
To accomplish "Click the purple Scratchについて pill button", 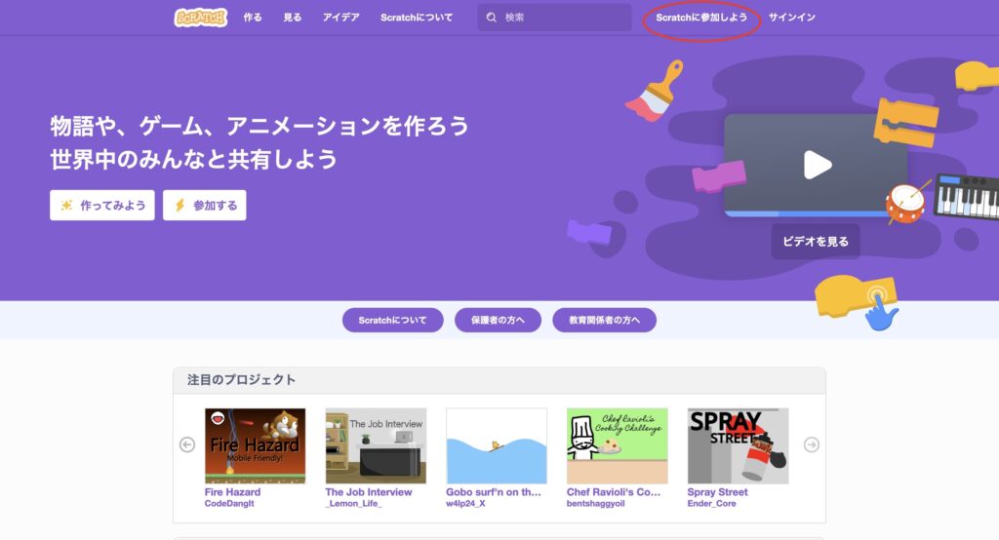I will click(x=392, y=320).
